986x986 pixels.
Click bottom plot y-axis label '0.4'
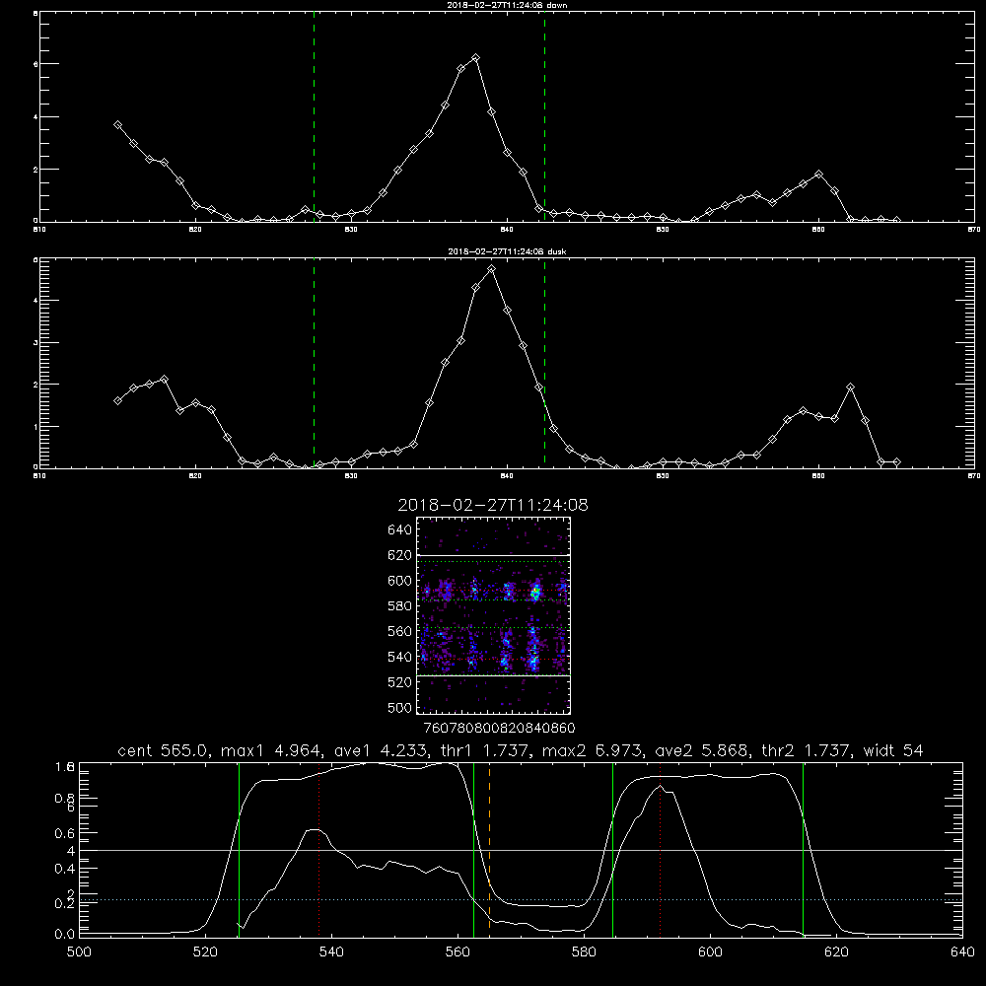65,869
